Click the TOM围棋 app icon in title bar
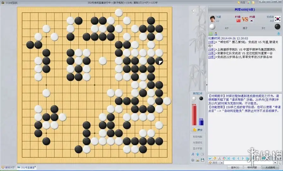This screenshot has height=171, width=283. (3, 3)
